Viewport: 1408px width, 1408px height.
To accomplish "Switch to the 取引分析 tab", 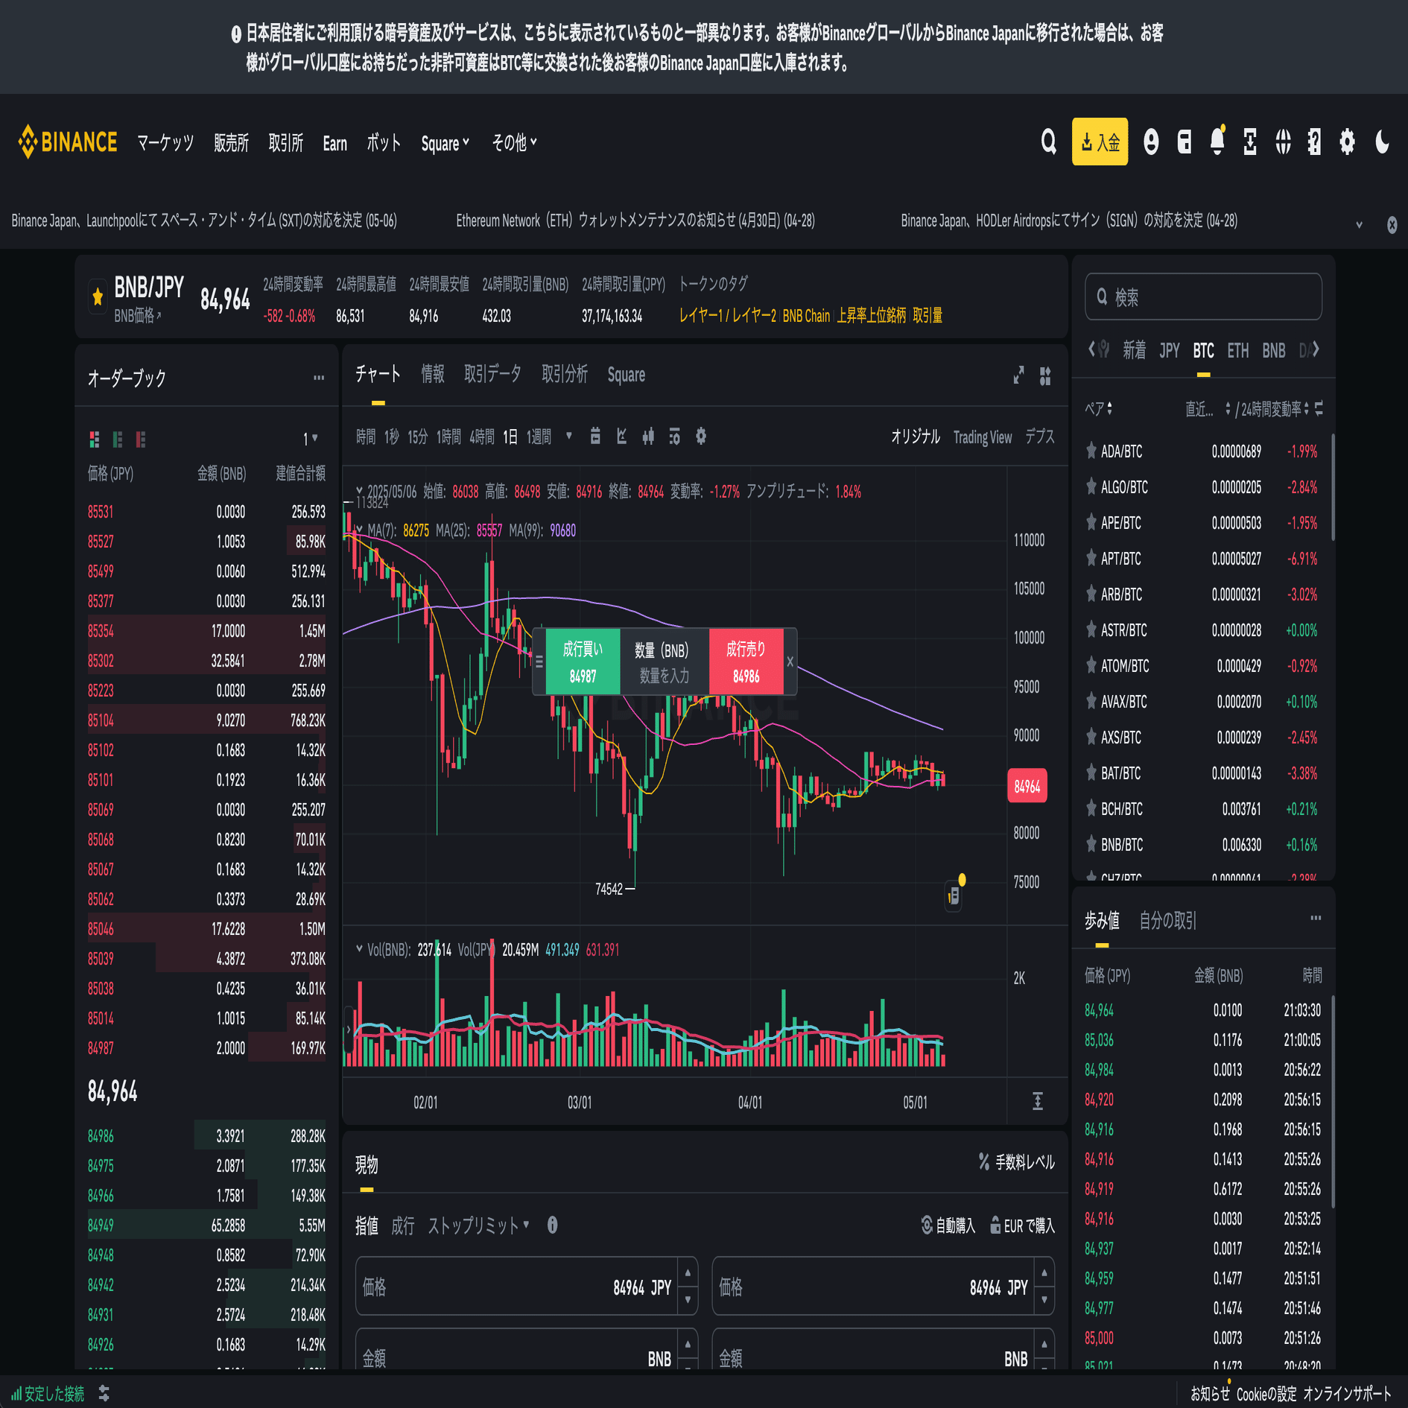I will [565, 374].
